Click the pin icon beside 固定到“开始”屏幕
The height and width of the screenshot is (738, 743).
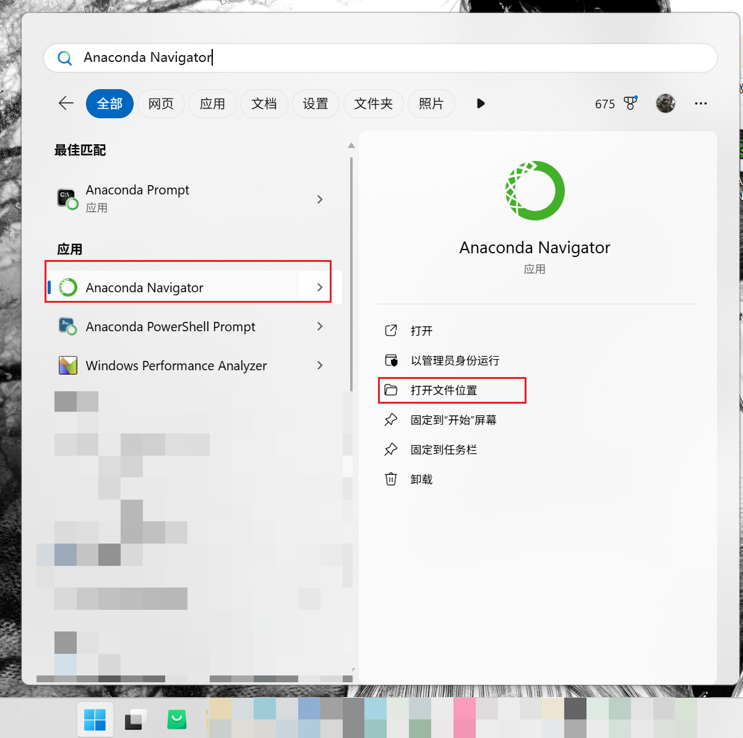point(391,420)
